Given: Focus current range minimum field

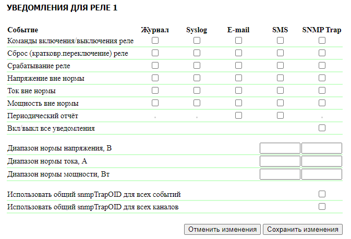Looking at the screenshot, I should 280,161.
